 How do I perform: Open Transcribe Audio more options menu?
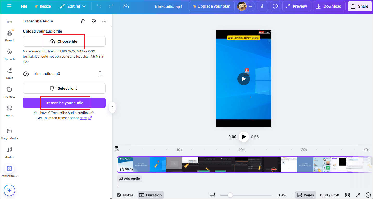pos(104,21)
